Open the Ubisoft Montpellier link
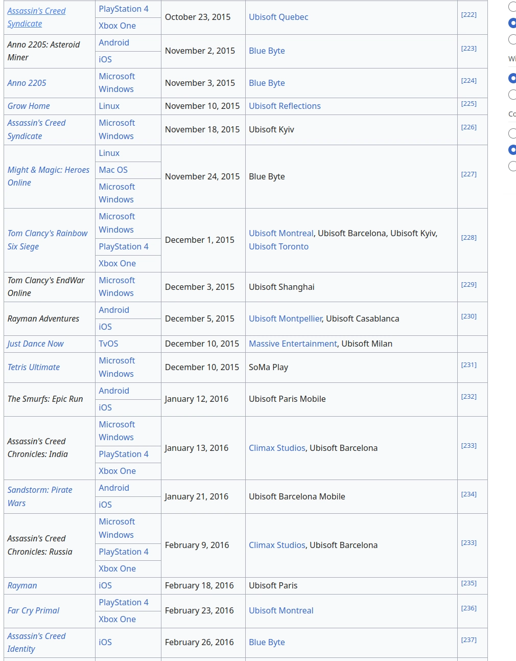Screen dimensions: 516x661 (286, 318)
